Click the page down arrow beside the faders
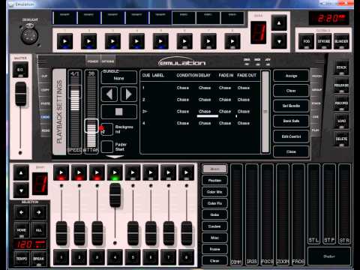360x270 pixels. click(x=21, y=190)
